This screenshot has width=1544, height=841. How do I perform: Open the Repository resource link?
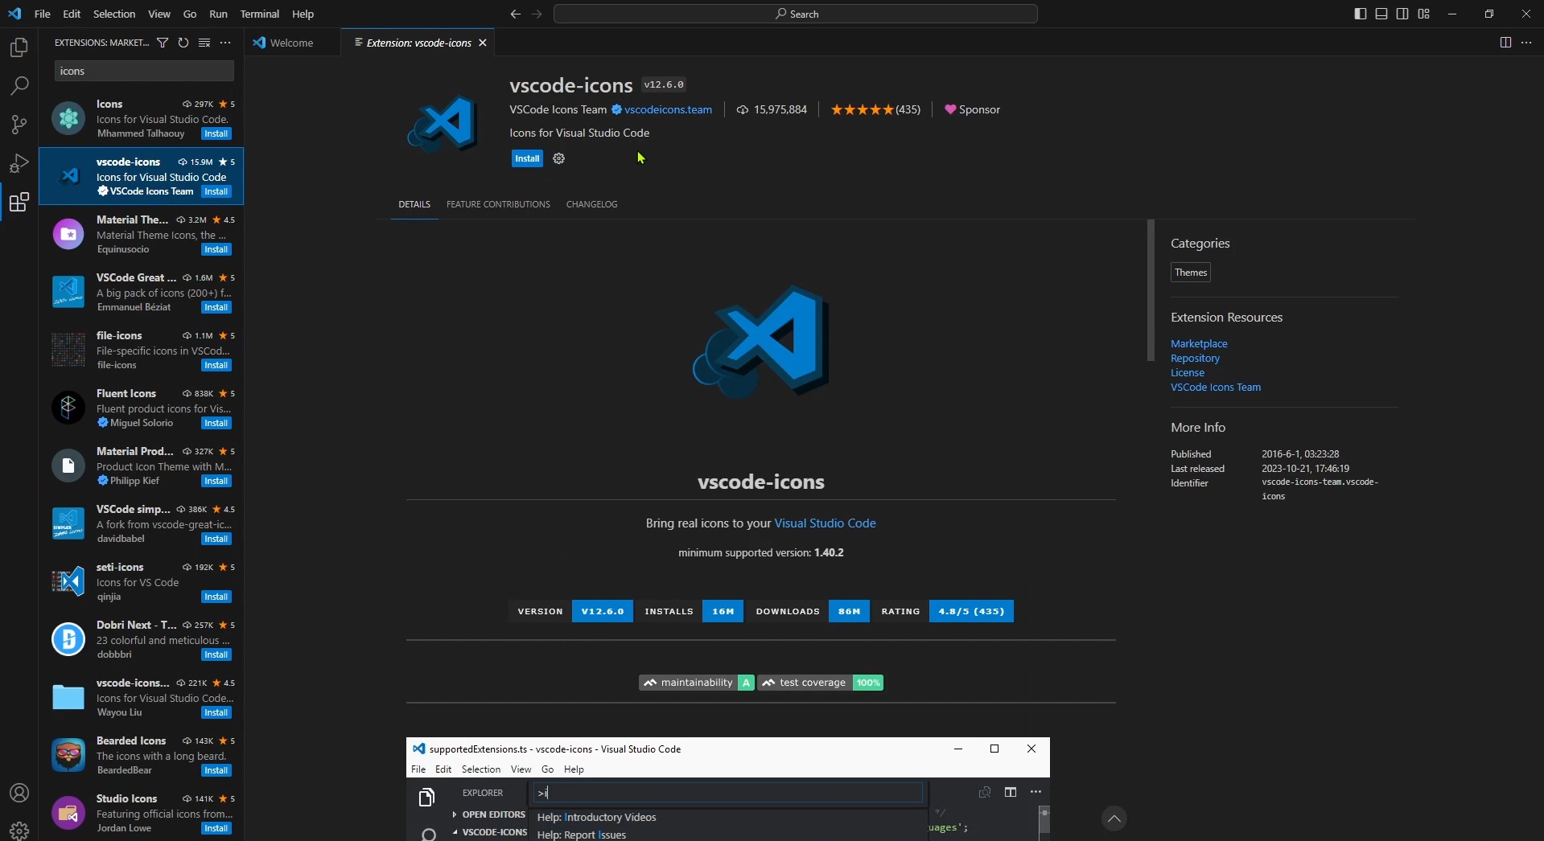tap(1195, 358)
